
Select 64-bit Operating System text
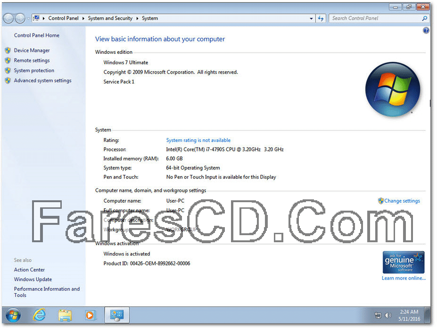(193, 168)
